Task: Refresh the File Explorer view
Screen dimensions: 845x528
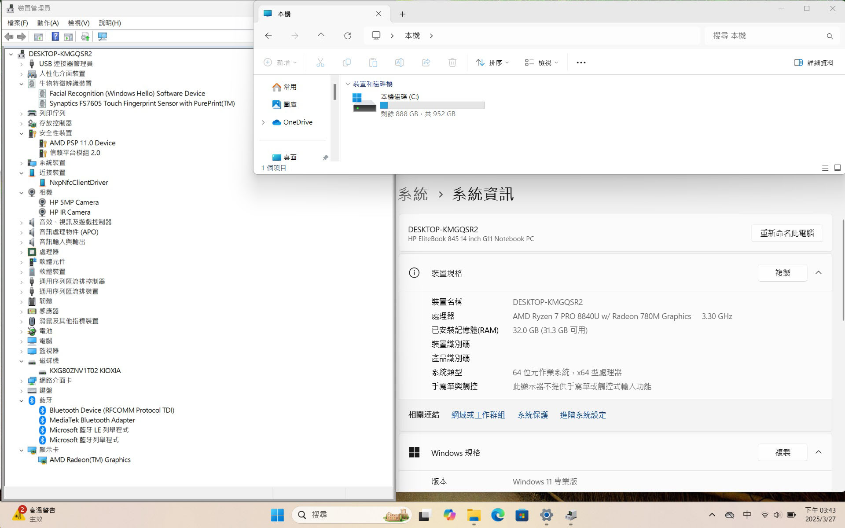Action: [348, 36]
